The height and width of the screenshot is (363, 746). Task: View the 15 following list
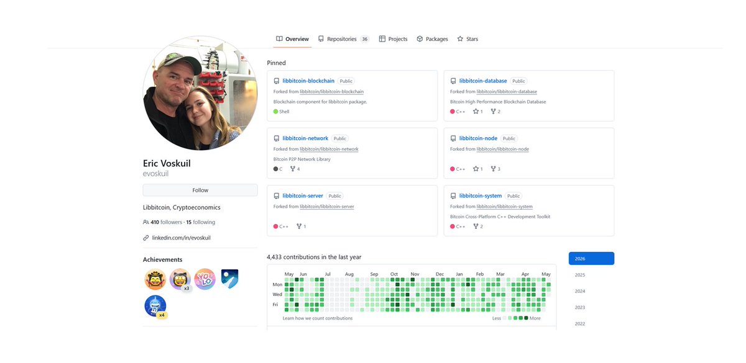200,222
